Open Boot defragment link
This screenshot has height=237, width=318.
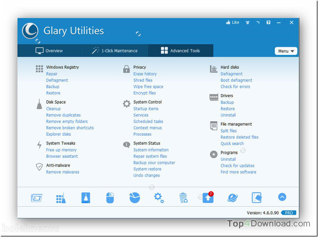[236, 80]
